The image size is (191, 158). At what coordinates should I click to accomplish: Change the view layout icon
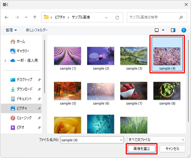point(157,30)
